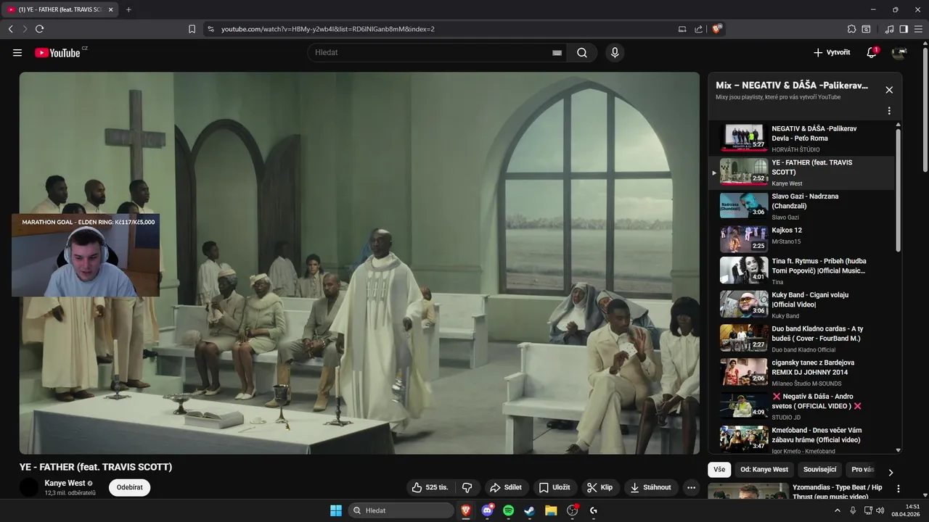Click the main page vertical scrollbar
This screenshot has height=522, width=929.
coord(924,109)
